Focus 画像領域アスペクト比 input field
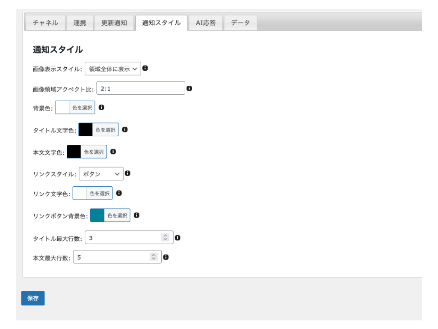Screen dimensions: 438x329 [141, 88]
